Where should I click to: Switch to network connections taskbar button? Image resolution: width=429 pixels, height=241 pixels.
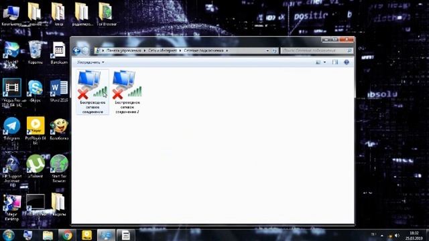pyautogui.click(x=106, y=235)
